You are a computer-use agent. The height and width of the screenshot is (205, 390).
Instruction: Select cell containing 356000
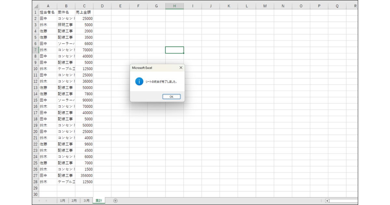[84, 176]
